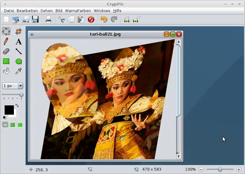Click the selection size status icon
Screen dimensions: 245x174
(90, 169)
